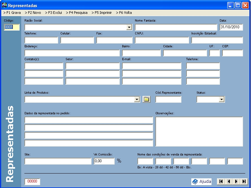Select the CNPJ input field

coord(162,40)
